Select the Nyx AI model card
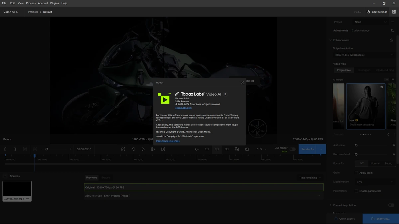 [366, 106]
